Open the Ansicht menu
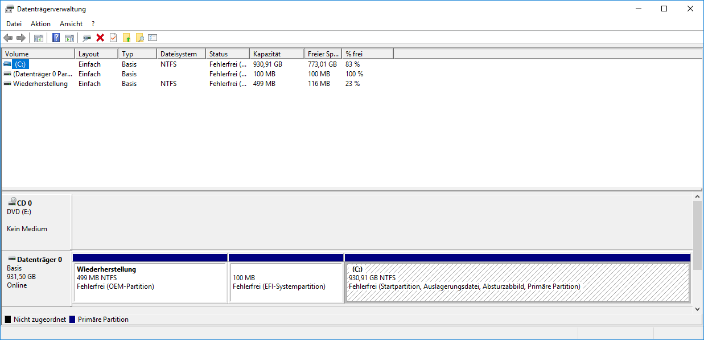 point(71,24)
